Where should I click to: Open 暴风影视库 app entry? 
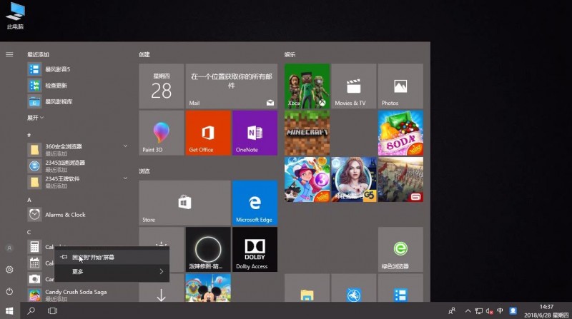(79, 101)
